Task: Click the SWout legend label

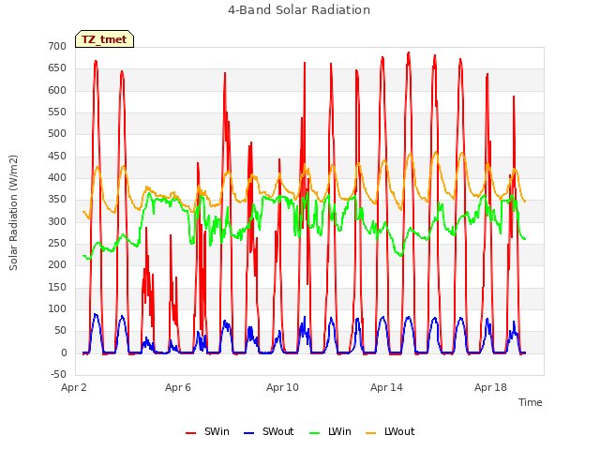Action: [277, 431]
